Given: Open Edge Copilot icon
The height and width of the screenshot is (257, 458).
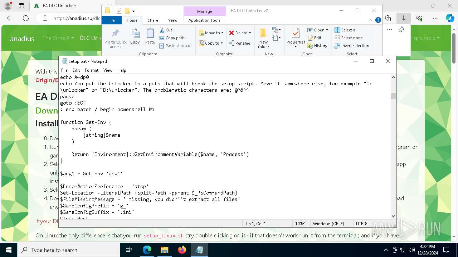Looking at the screenshot, I should pyautogui.click(x=450, y=18).
